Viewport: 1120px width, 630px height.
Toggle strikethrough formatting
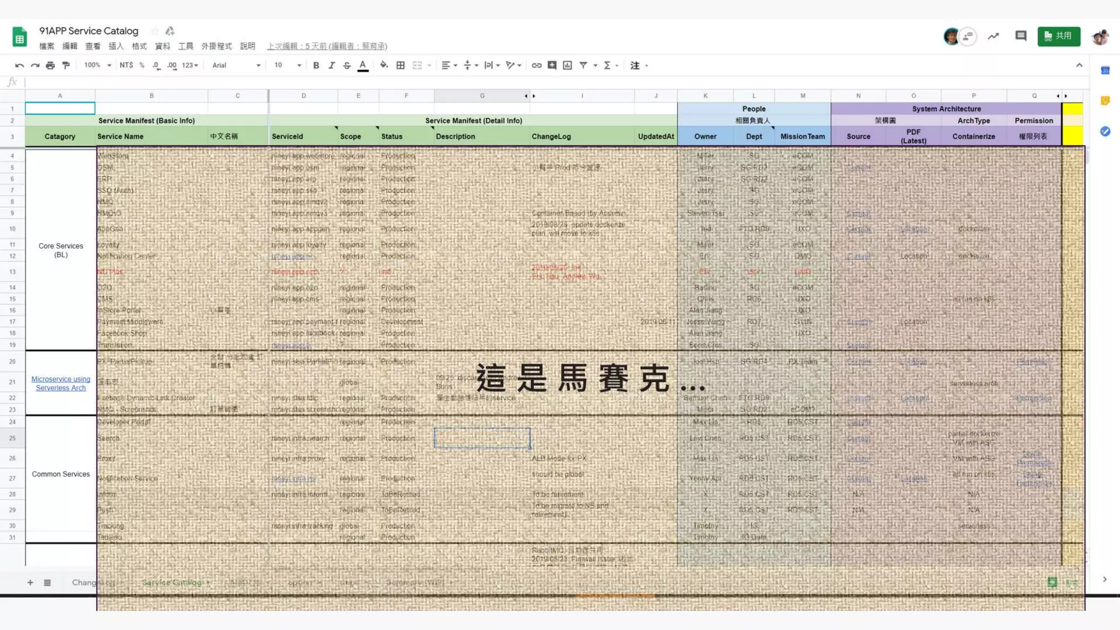click(347, 66)
